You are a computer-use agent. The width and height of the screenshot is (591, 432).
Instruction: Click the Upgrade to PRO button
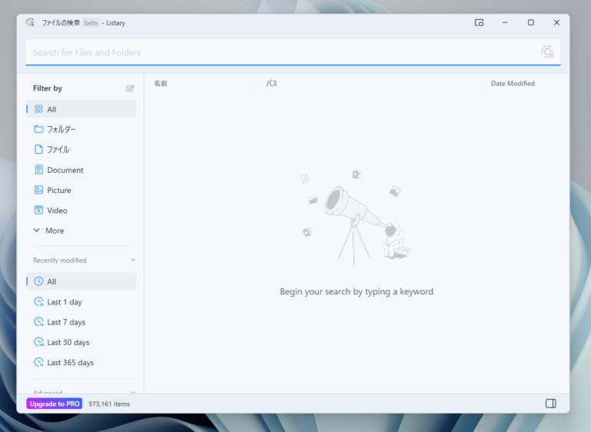[54, 404]
